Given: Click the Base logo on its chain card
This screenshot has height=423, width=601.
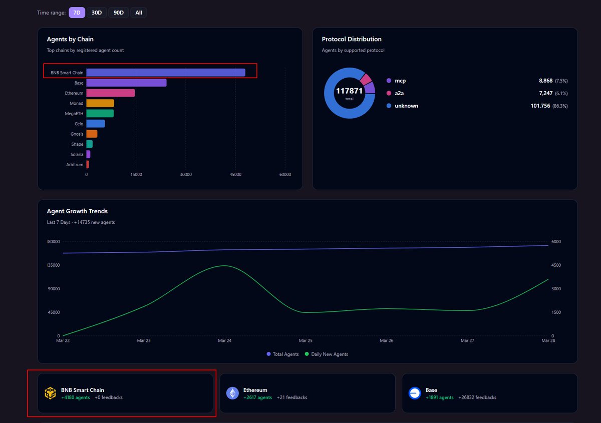Looking at the screenshot, I should pos(415,393).
